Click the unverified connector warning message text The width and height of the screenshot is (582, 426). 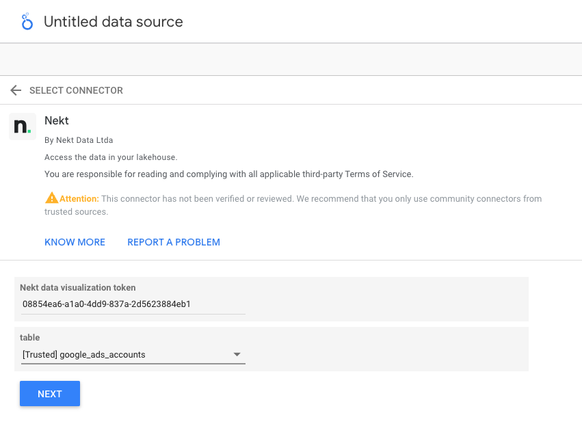[x=321, y=199]
